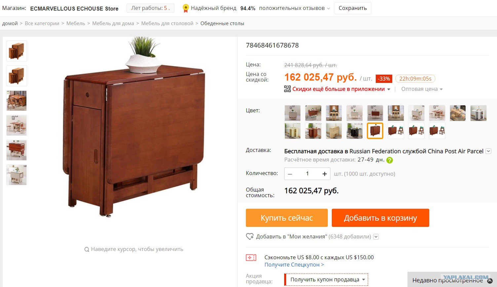The image size is (497, 287).
Task: Click the minus quantity button
Action: click(x=290, y=174)
